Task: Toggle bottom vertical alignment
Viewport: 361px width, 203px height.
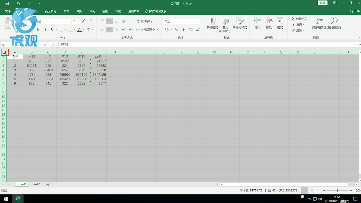Action: pos(116,21)
